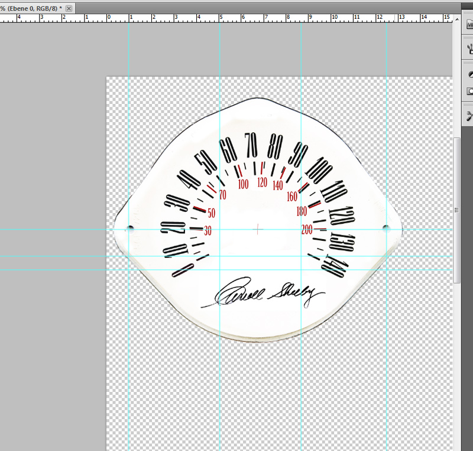The width and height of the screenshot is (473, 451).
Task: Open the Mini Bridge panel icon
Action: click(469, 24)
